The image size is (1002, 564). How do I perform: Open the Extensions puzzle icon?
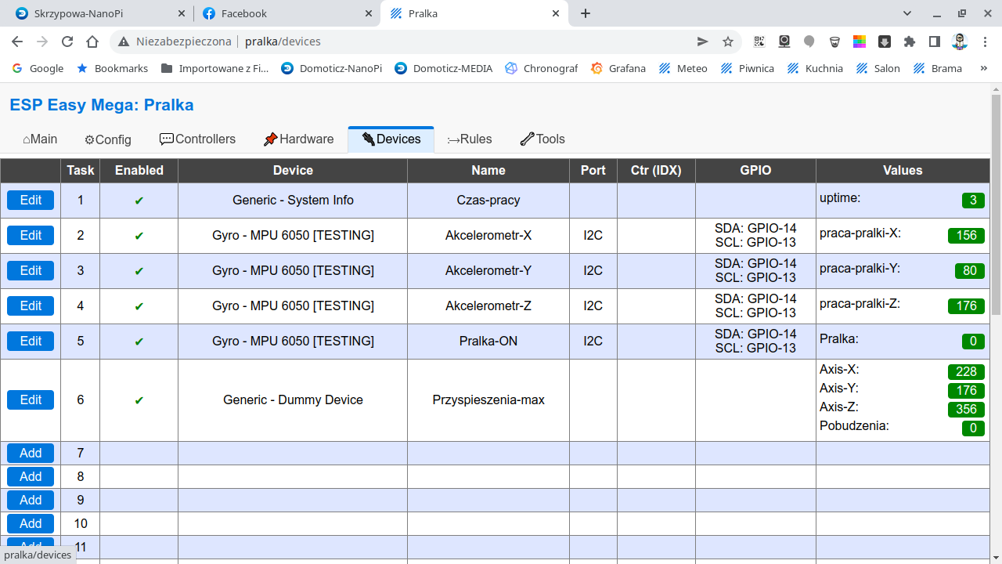click(909, 42)
